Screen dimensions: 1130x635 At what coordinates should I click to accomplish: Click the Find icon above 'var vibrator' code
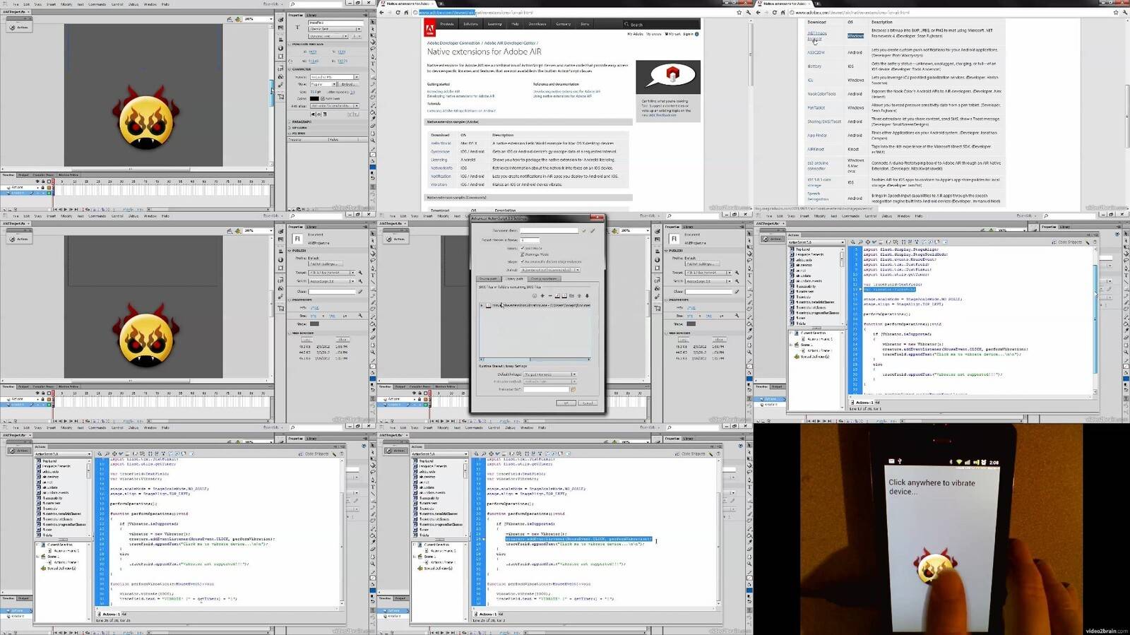[x=860, y=242]
